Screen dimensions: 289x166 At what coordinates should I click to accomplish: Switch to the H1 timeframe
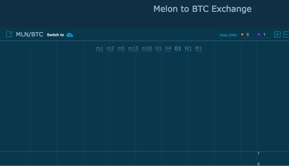coord(158,49)
